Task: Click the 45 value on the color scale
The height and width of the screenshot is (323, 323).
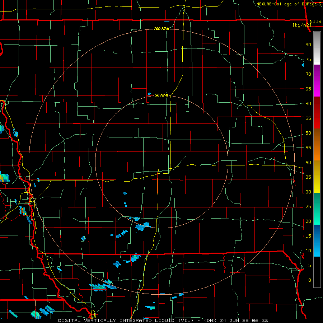Action: 308,148
